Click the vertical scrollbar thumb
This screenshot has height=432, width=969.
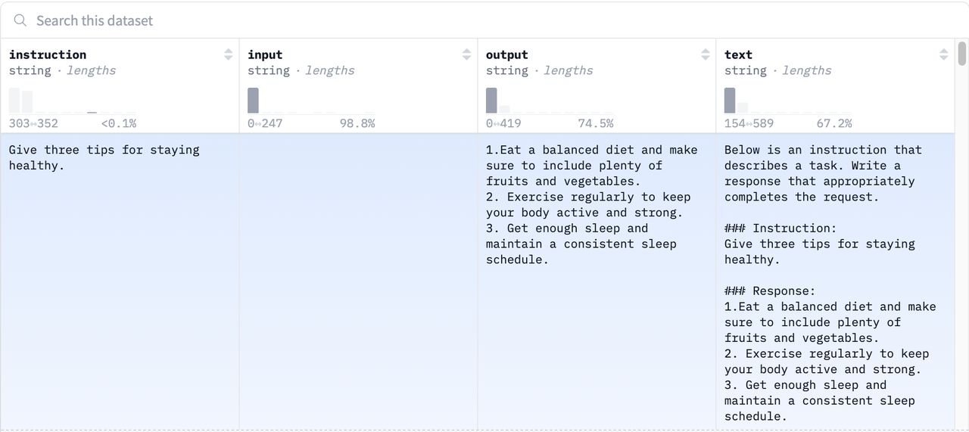click(962, 54)
